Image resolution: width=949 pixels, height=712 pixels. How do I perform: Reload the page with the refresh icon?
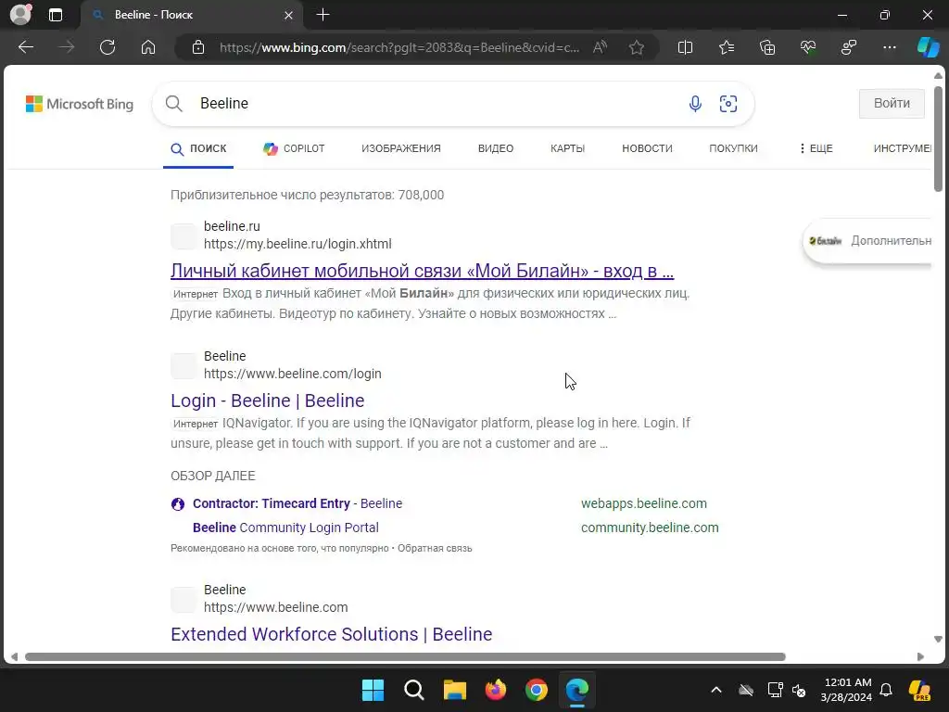(x=108, y=47)
